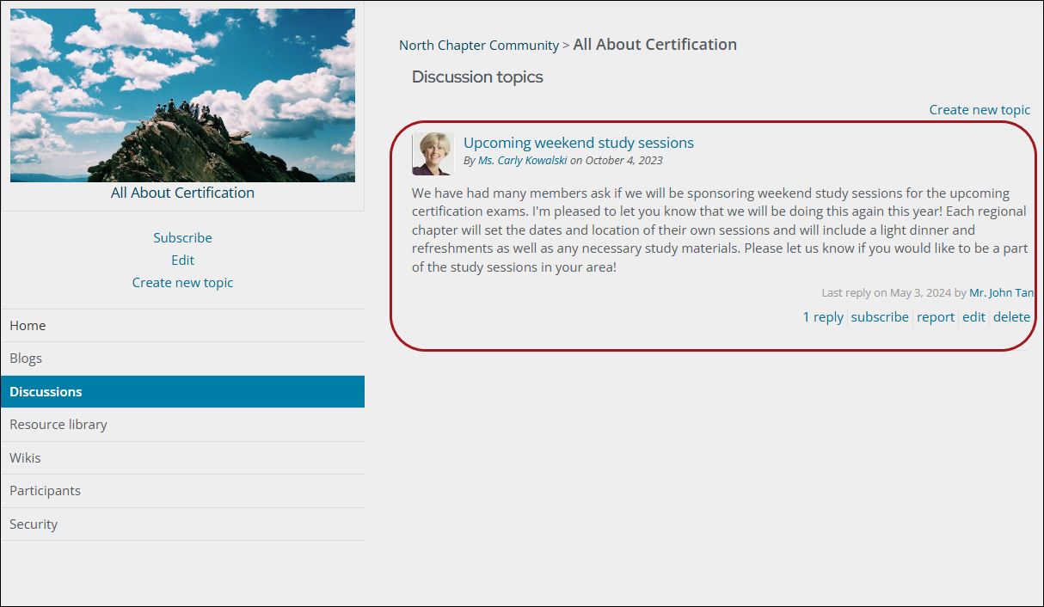The image size is (1044, 607).
Task: Open the Wikis section
Action: (182, 458)
